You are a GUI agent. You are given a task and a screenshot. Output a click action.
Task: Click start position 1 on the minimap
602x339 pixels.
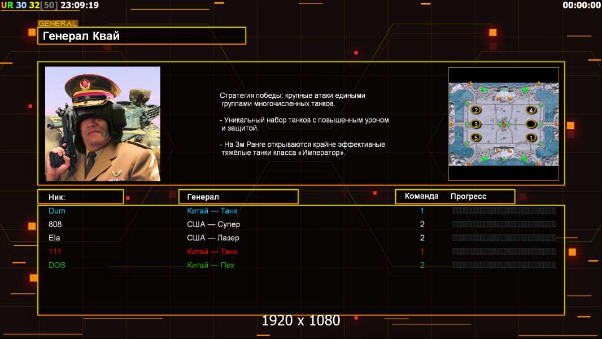(x=531, y=137)
